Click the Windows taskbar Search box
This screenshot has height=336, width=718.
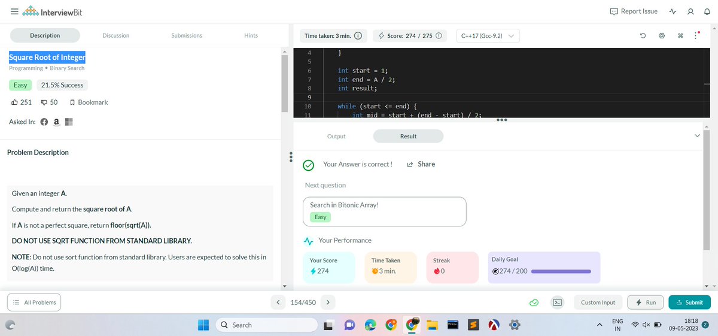pos(266,325)
